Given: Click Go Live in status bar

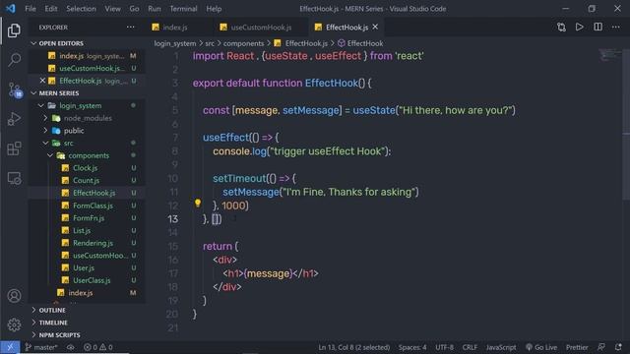Looking at the screenshot, I should [x=541, y=347].
